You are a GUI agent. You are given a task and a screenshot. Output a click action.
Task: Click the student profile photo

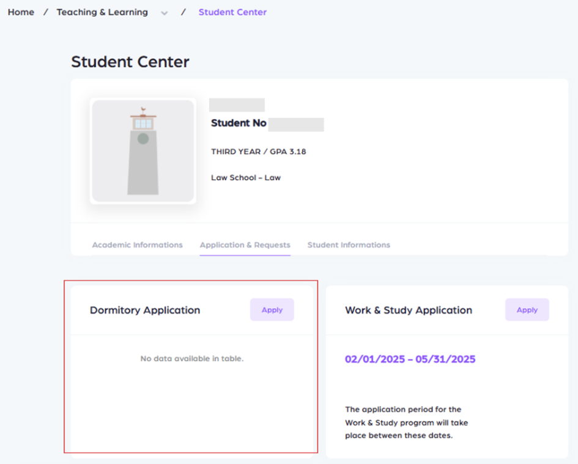click(142, 150)
